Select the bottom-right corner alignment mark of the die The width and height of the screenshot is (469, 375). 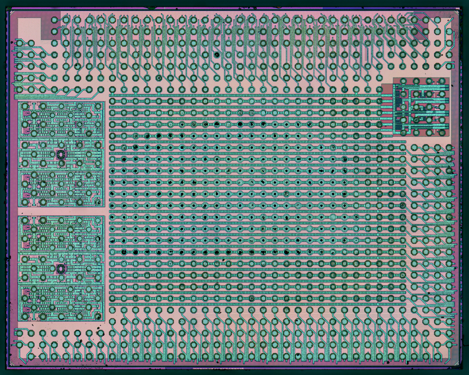tap(457, 362)
